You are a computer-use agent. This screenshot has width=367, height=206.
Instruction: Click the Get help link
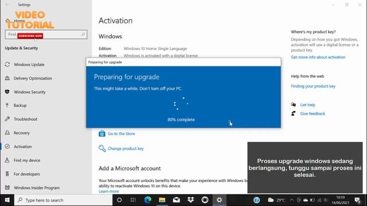coord(307,105)
